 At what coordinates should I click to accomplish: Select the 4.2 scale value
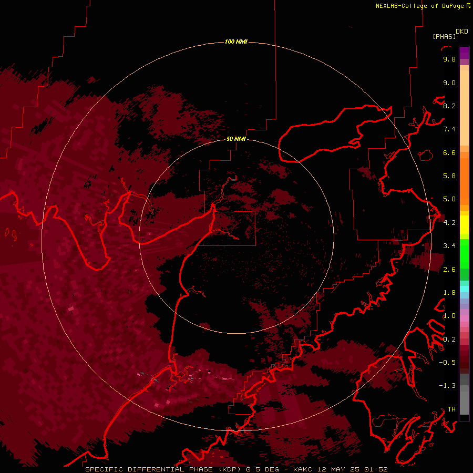[x=449, y=223]
